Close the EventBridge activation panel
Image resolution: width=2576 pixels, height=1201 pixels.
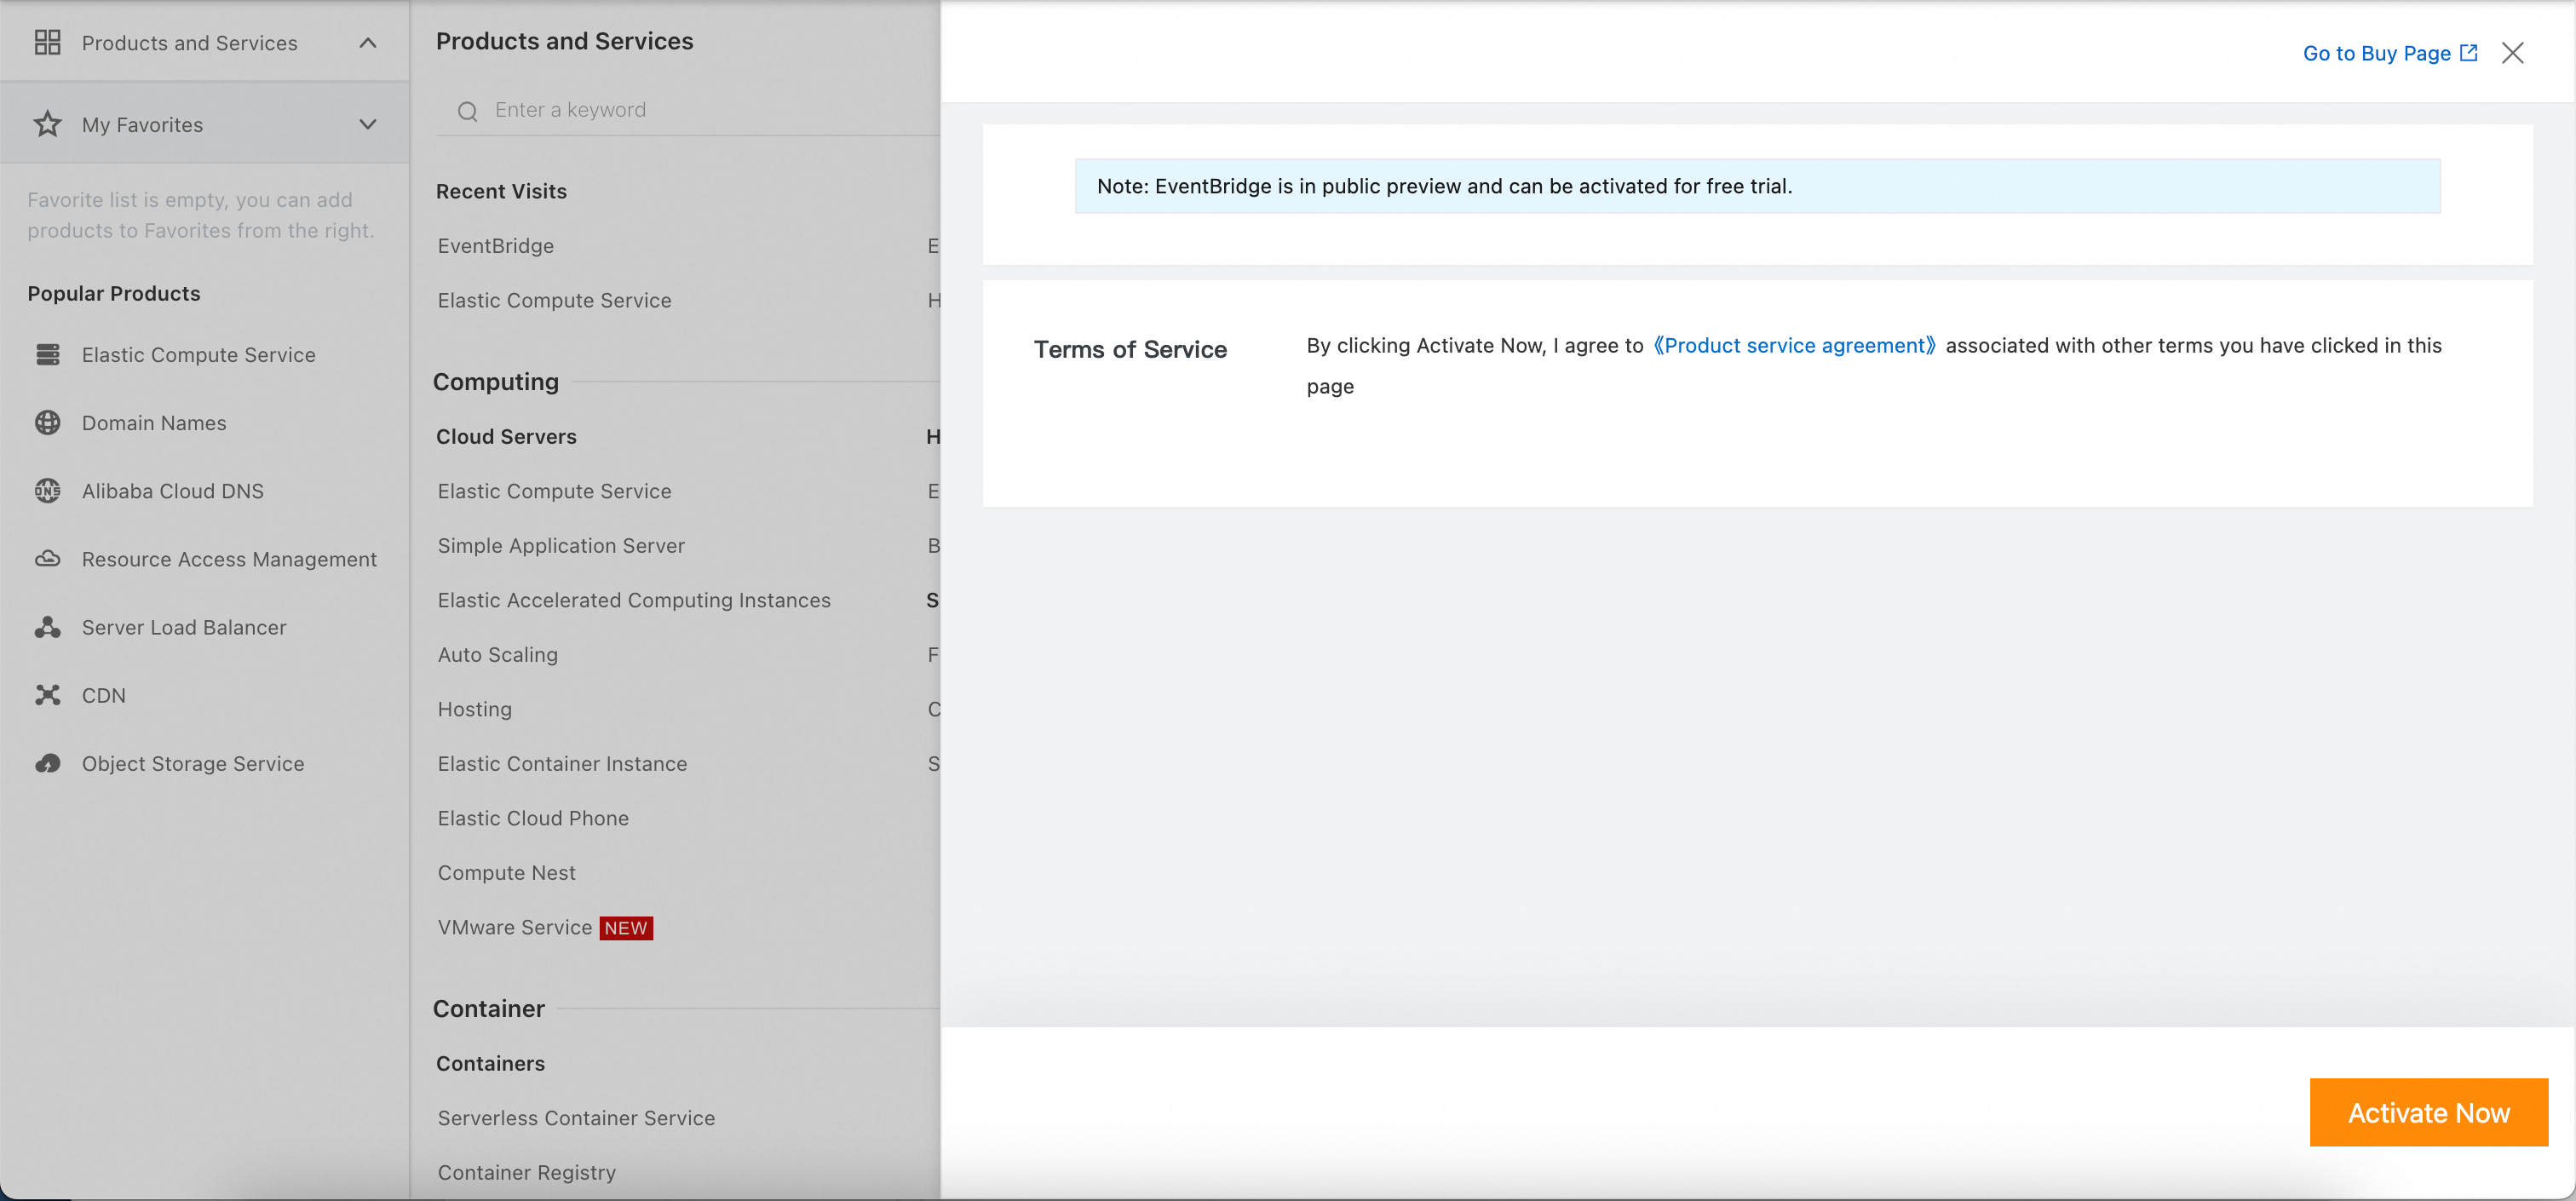click(x=2512, y=53)
